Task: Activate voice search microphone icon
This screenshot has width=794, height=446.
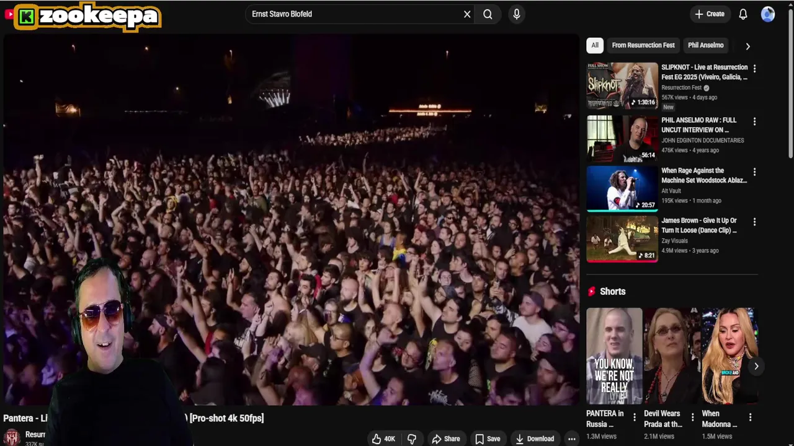Action: tap(516, 14)
